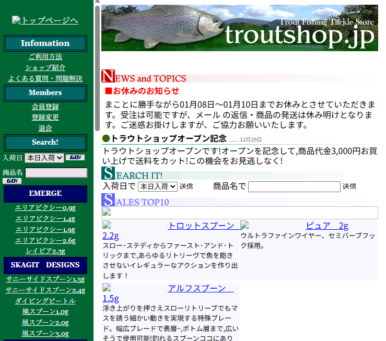Image resolution: width=386 pixels, height=341 pixels.
Task: Open 凪スプーン1.0g link
Action: click(45, 311)
